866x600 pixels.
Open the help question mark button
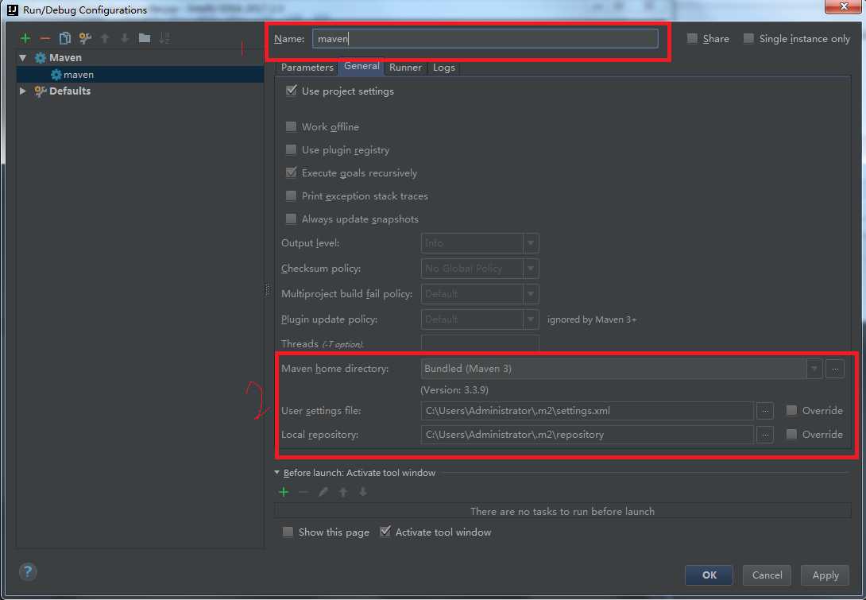tap(28, 571)
